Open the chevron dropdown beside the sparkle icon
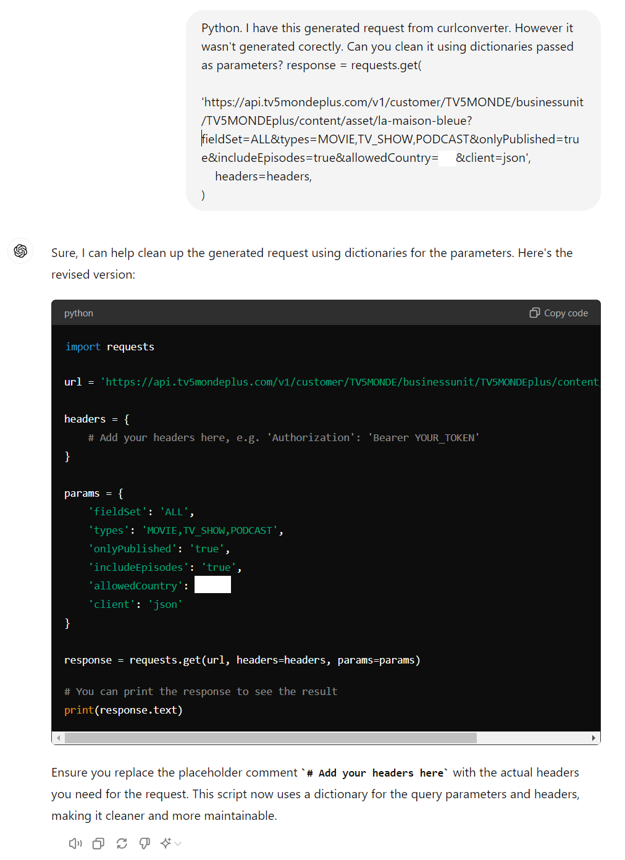This screenshot has width=625, height=860. coord(178,843)
